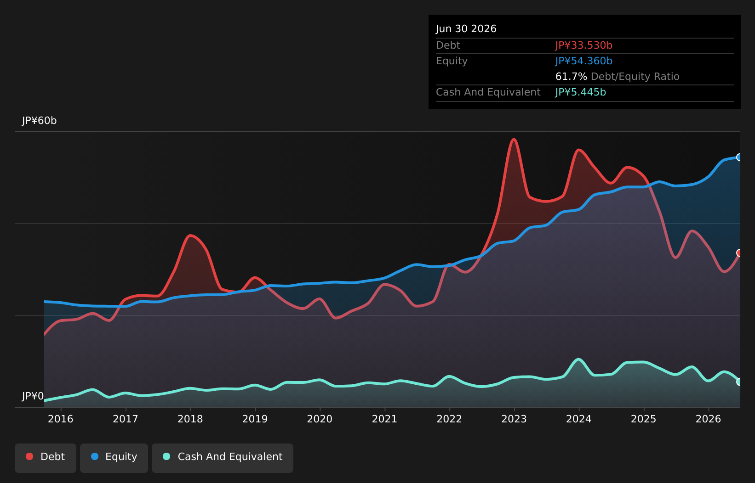Click the JP¥33.530b debt value
Viewport: 755px width, 483px height.
pos(584,45)
